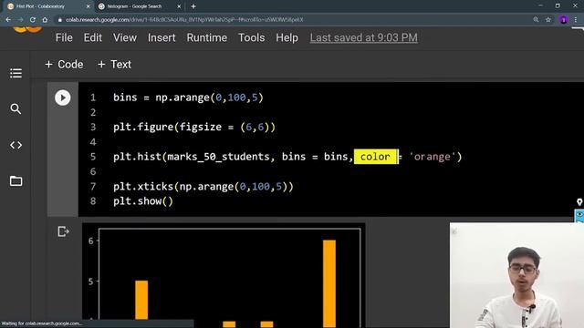Click the webcam video overlay
The width and height of the screenshot is (584, 328).
[516, 275]
